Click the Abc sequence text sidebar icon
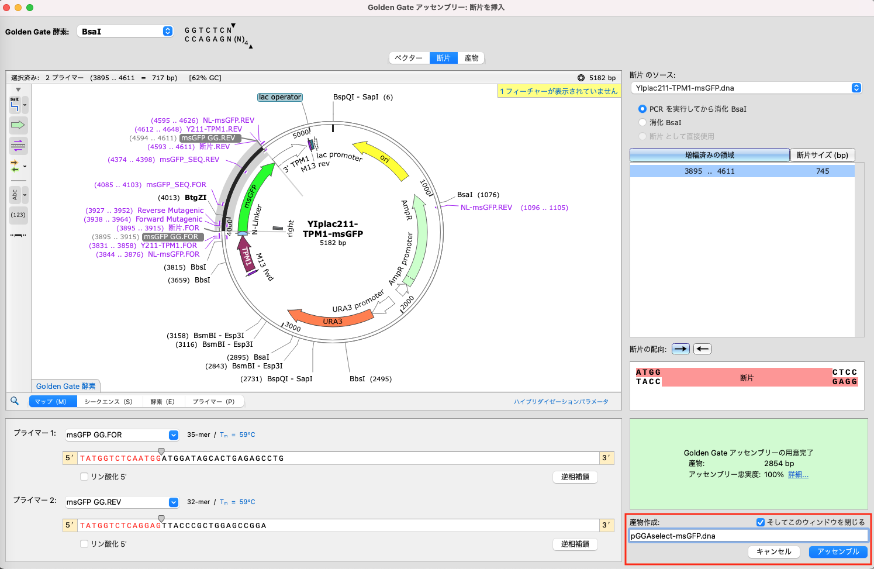Screen dimensions: 874x569 pyautogui.click(x=15, y=195)
